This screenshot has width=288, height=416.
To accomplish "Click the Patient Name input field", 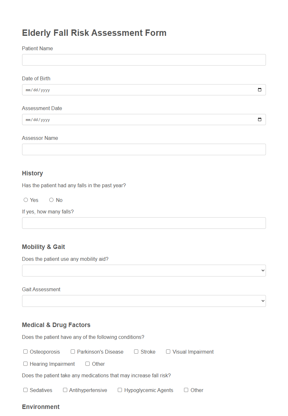I will pos(144,60).
